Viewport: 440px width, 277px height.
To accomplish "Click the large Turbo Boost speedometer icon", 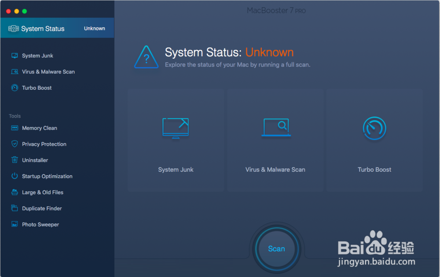I will point(374,128).
